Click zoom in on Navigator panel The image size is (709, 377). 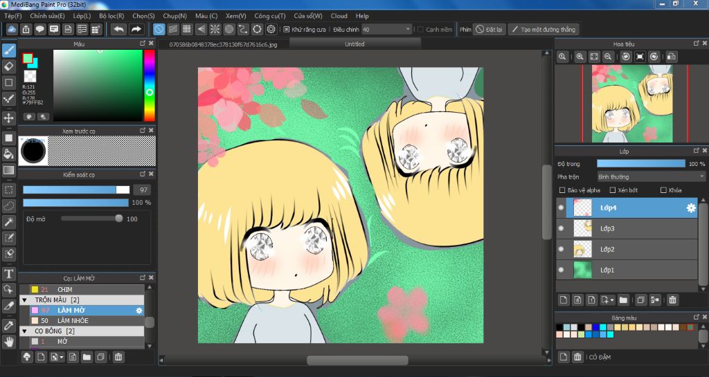[x=580, y=57]
